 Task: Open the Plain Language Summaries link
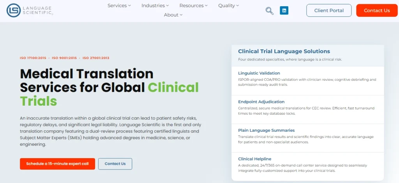(x=267, y=131)
